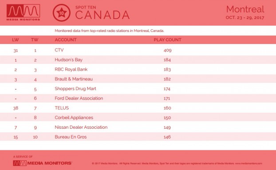
Task: Click the Bureau En Gros entry
Action: coord(71,137)
